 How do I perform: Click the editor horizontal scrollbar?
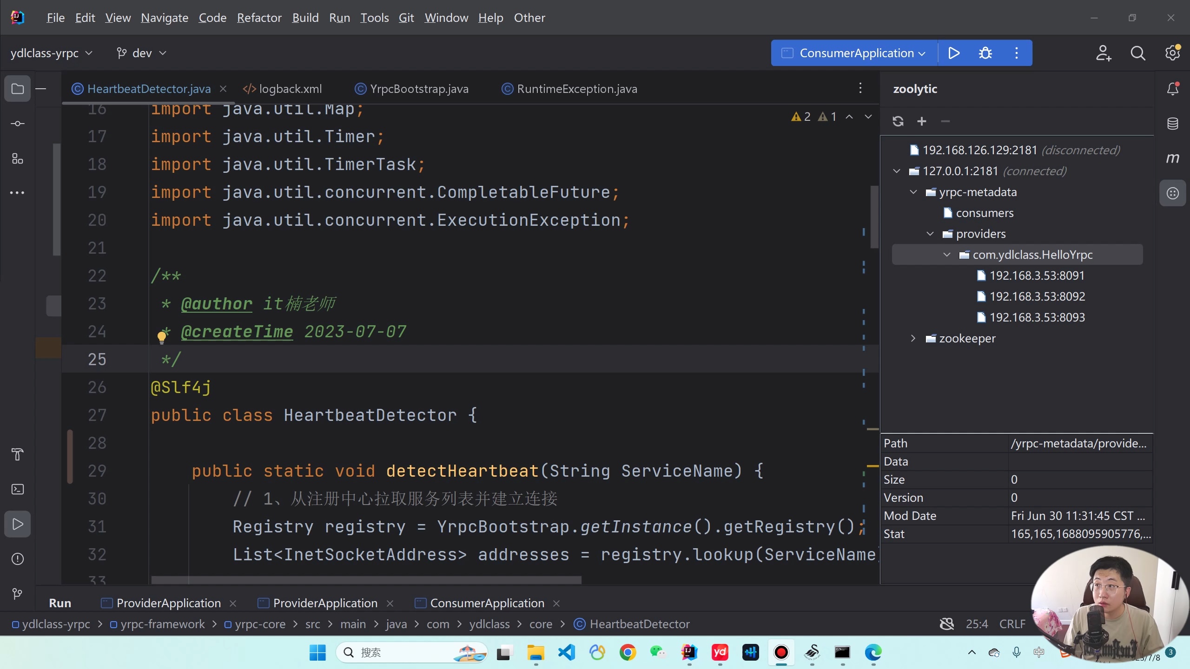(x=366, y=580)
